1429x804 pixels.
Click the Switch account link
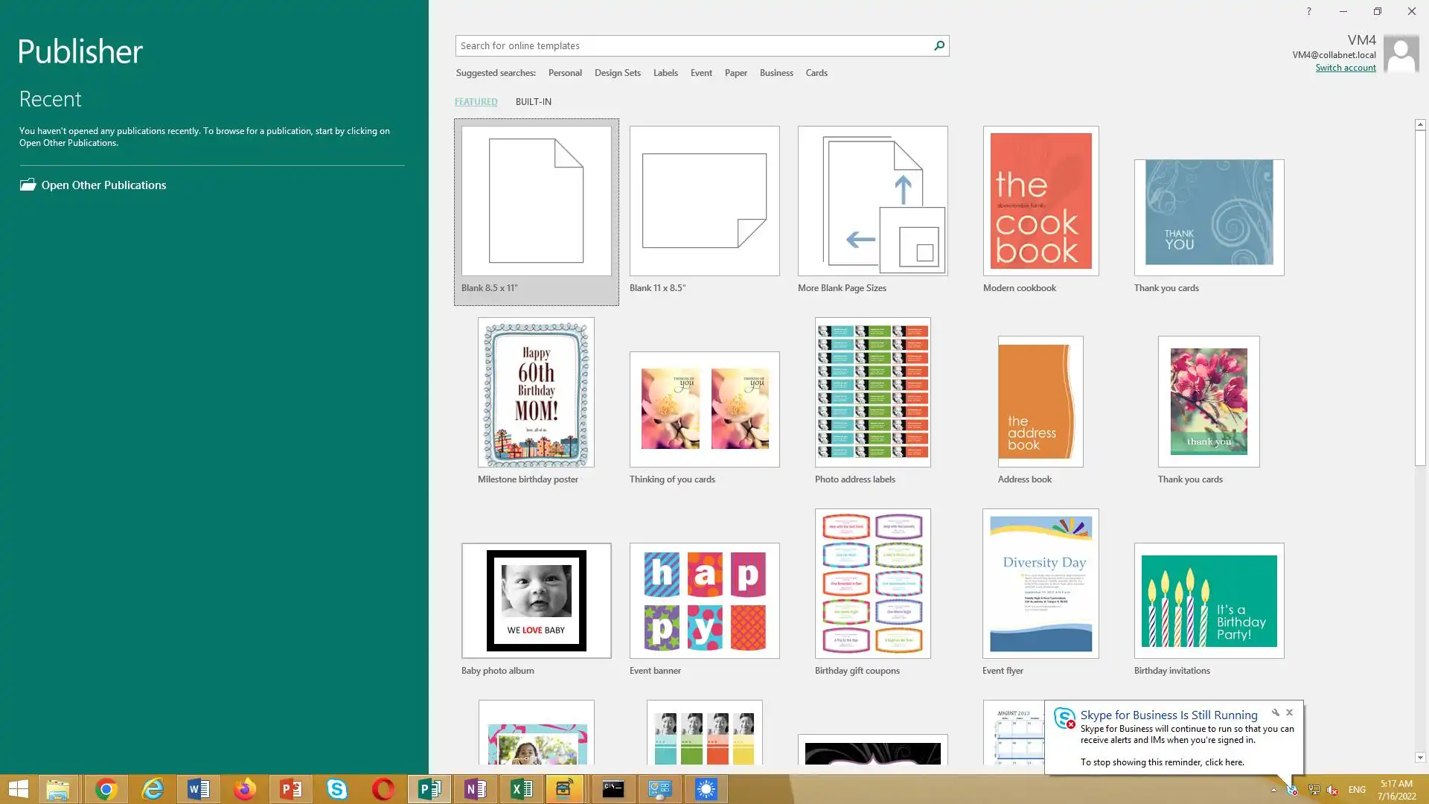coord(1345,68)
